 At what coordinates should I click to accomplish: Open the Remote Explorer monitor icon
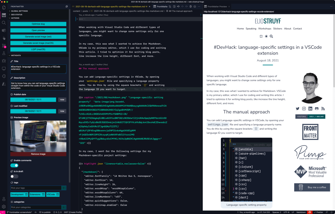click(4, 69)
